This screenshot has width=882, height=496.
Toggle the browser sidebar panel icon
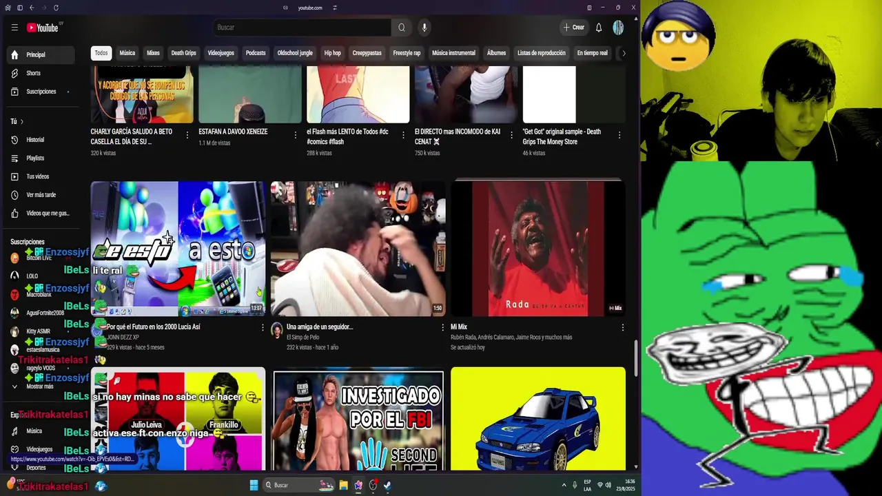(20, 8)
